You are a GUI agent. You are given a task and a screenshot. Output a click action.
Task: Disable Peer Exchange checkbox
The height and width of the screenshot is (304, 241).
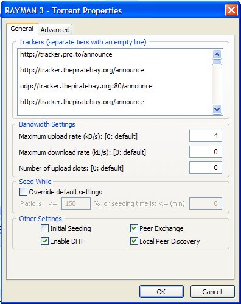134,228
